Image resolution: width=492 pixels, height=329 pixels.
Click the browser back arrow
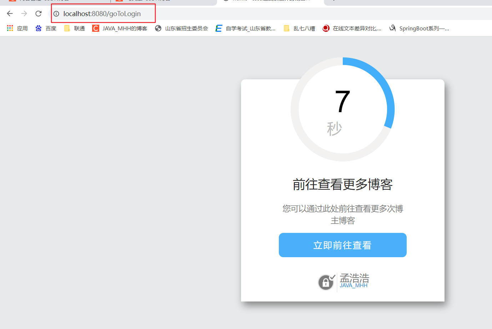(9, 14)
